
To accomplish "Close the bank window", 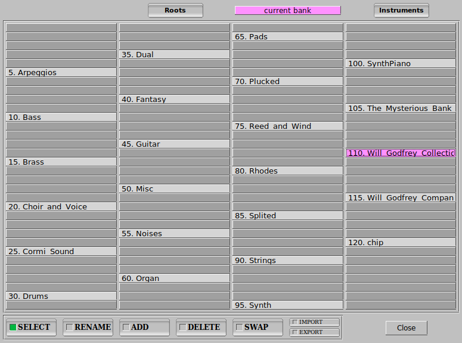I will click(x=407, y=328).
